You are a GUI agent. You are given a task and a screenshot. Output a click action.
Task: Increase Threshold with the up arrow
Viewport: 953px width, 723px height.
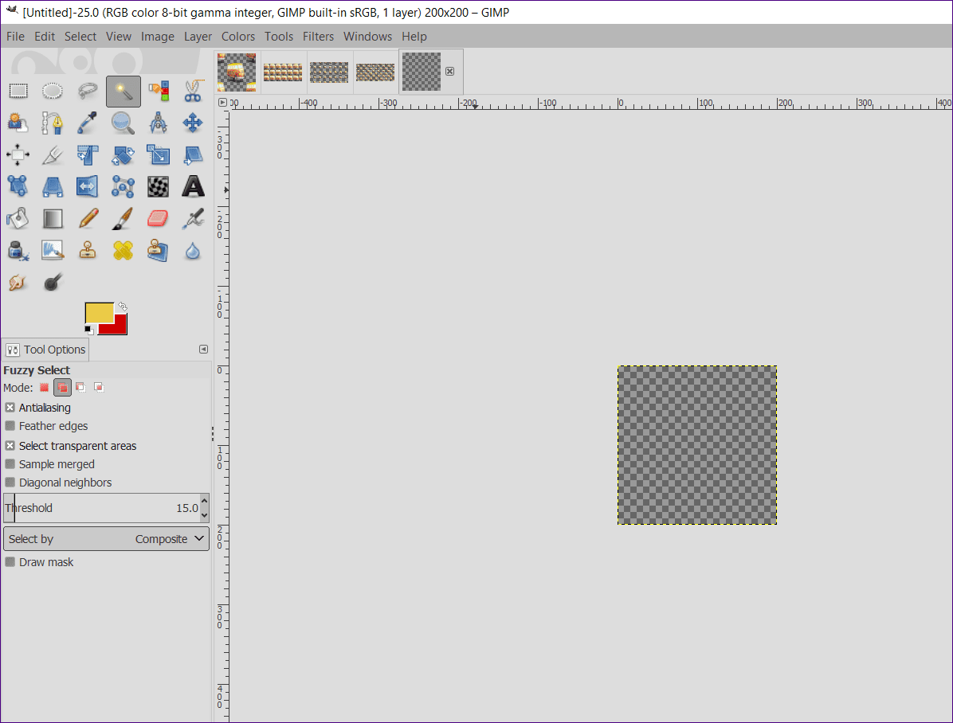click(x=204, y=501)
